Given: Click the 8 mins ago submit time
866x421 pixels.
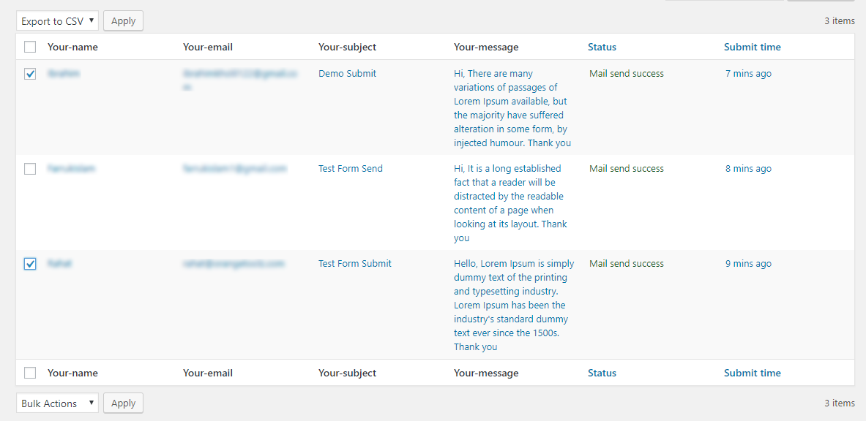Looking at the screenshot, I should pyautogui.click(x=748, y=168).
